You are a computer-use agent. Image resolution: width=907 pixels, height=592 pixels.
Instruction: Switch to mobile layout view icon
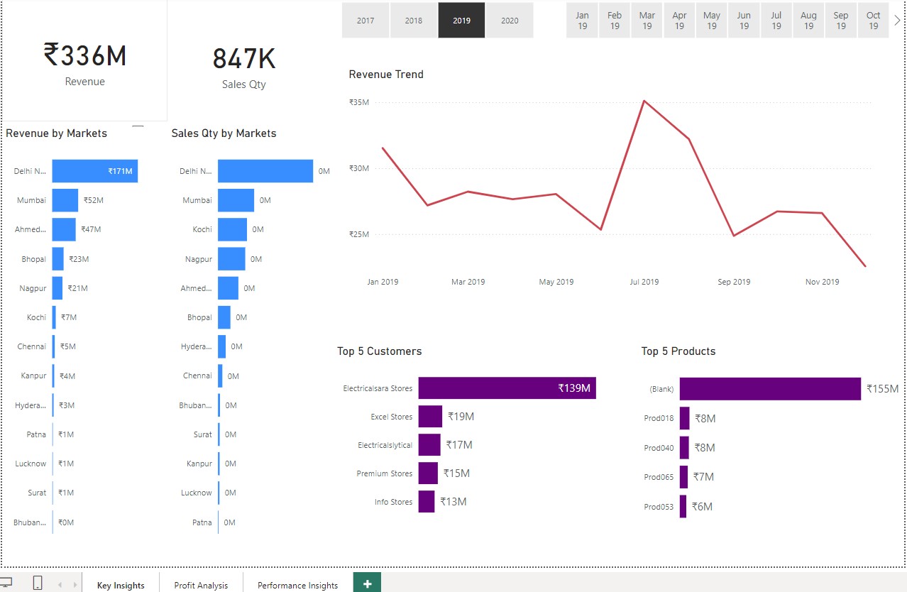[x=38, y=583]
